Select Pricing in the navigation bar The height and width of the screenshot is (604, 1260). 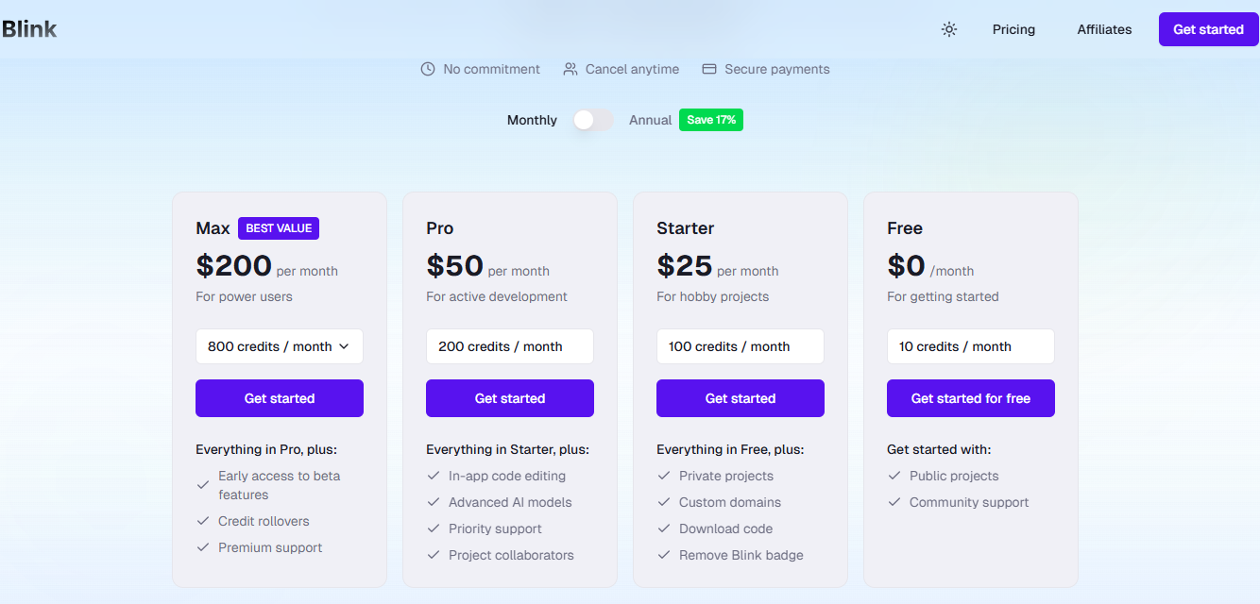[x=1013, y=29]
